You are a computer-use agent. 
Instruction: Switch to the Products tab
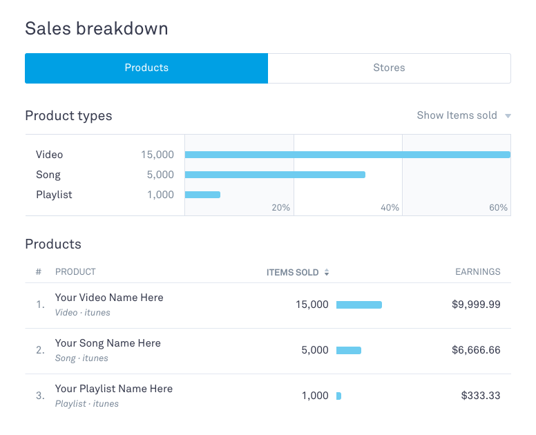(146, 68)
